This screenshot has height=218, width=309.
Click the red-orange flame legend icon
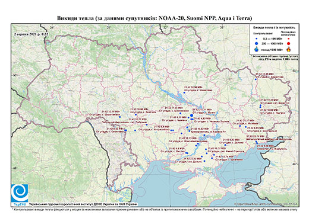point(288,49)
